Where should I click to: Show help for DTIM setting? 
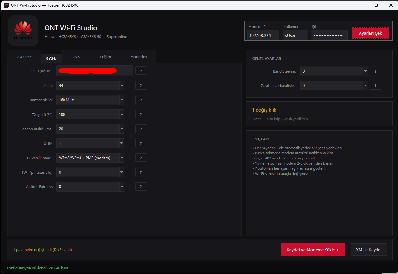click(141, 143)
